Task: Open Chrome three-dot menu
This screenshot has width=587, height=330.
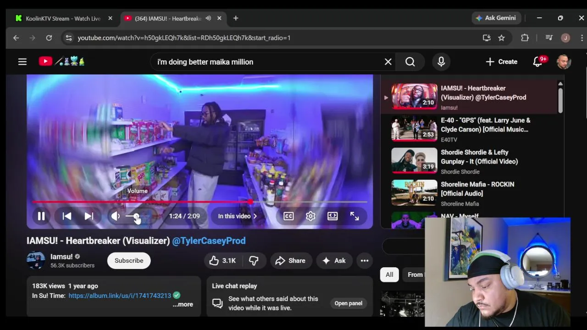Action: pyautogui.click(x=581, y=38)
